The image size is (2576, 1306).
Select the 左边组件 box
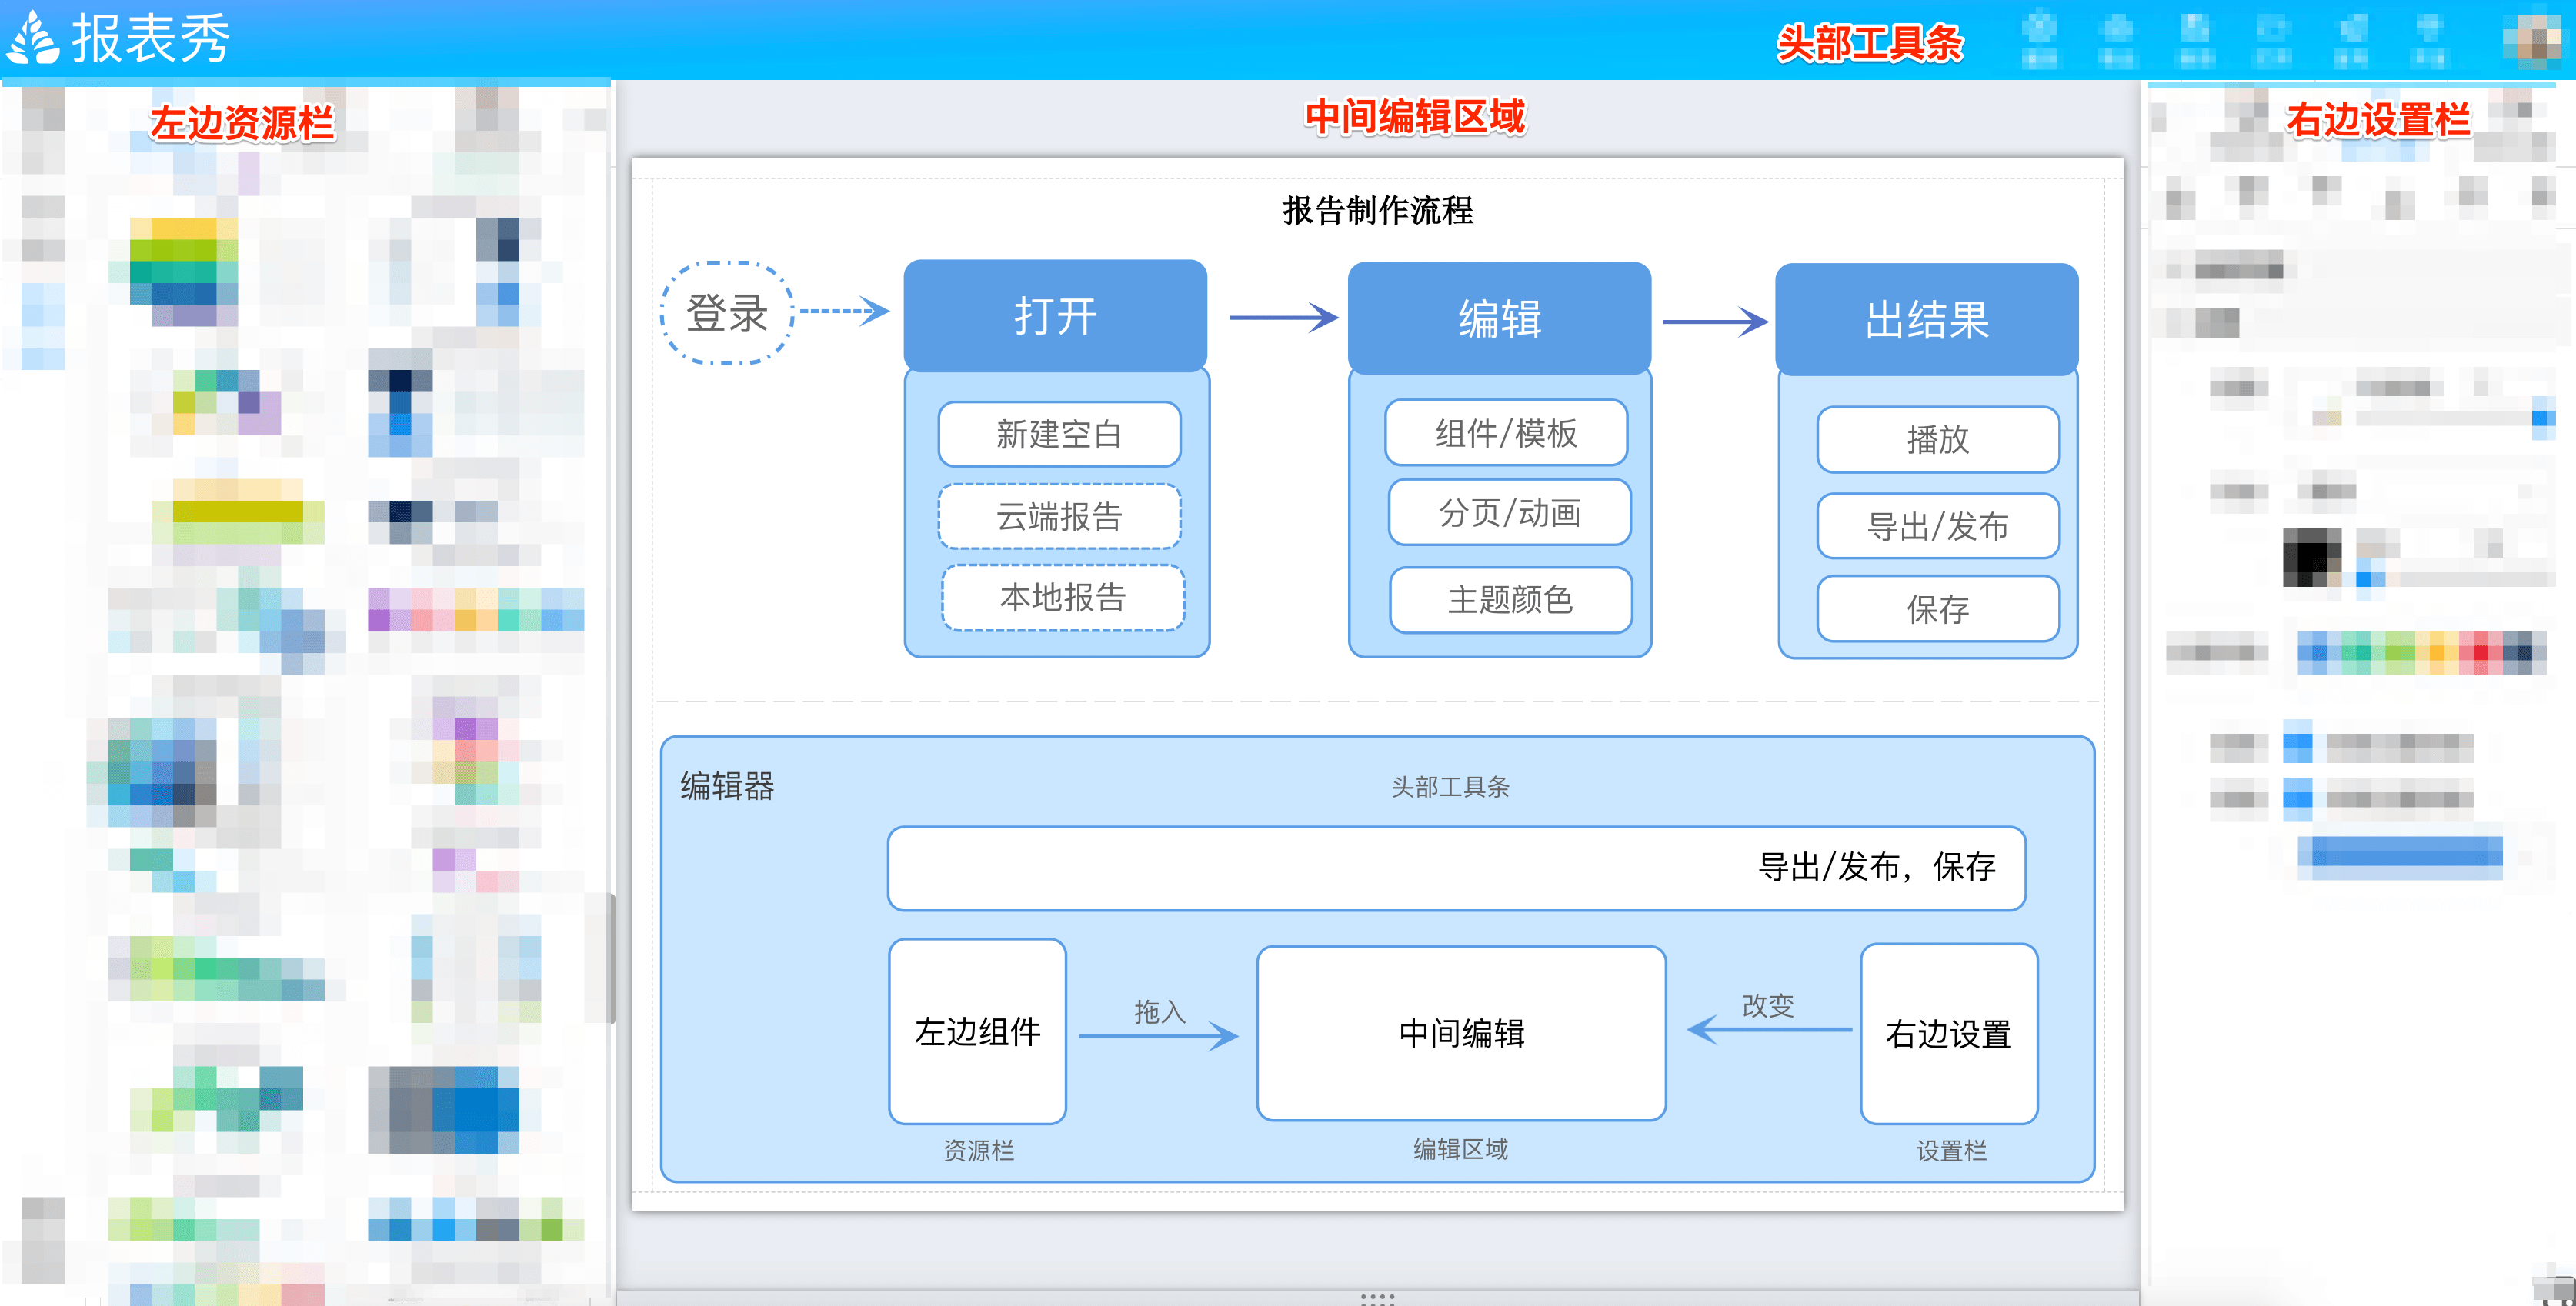pos(977,1031)
